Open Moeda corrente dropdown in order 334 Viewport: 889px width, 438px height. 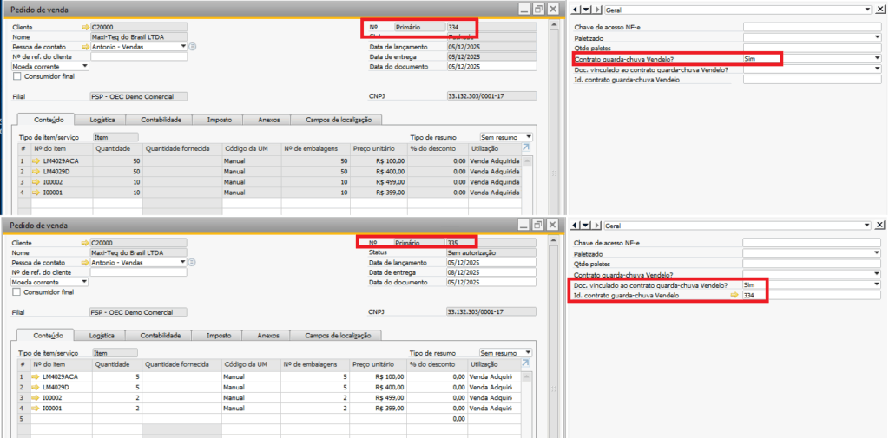tap(85, 66)
